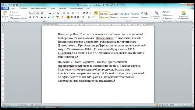Image resolution: width=195 pixels, height=110 pixels.
Task: Click the Superscript icon
Action: [48, 17]
